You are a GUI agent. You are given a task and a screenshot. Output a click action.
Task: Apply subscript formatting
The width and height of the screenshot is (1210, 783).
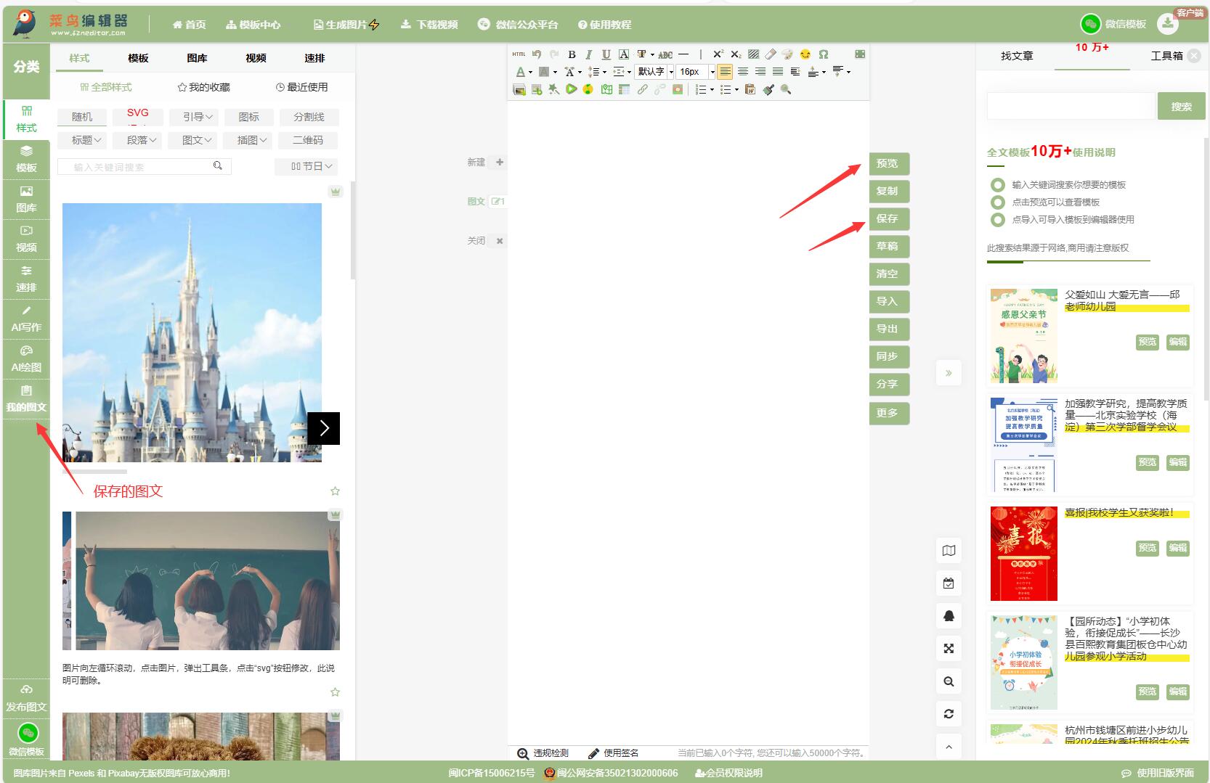click(736, 54)
